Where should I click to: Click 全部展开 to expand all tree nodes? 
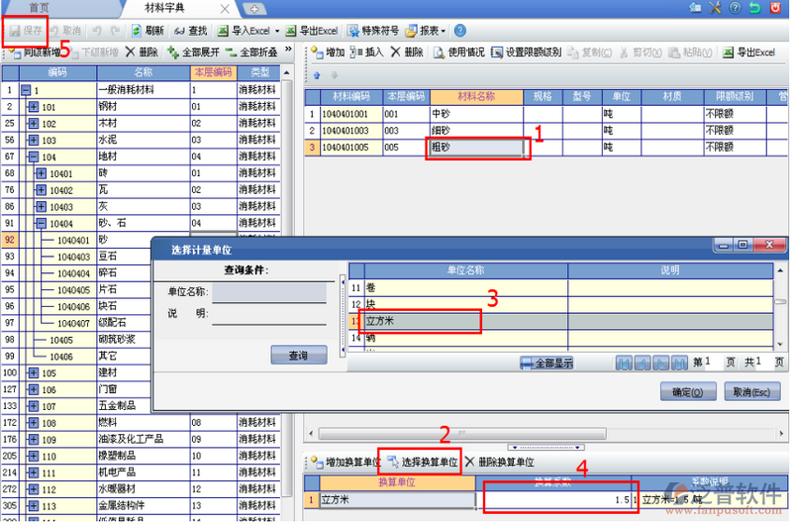(193, 52)
